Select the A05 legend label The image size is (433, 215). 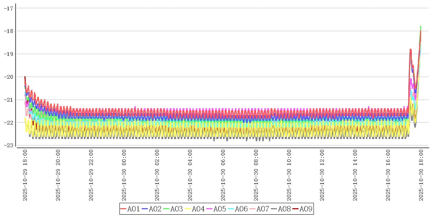[x=220, y=209]
